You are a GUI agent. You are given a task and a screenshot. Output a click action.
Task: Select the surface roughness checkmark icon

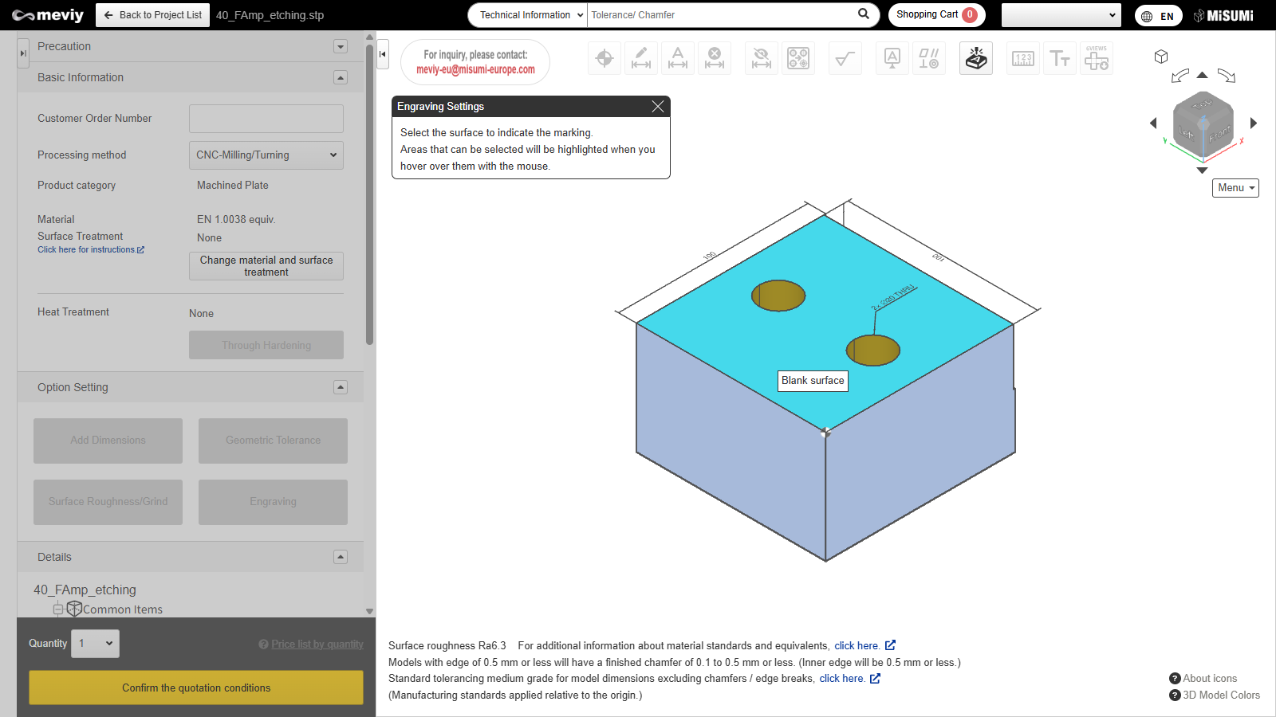845,58
